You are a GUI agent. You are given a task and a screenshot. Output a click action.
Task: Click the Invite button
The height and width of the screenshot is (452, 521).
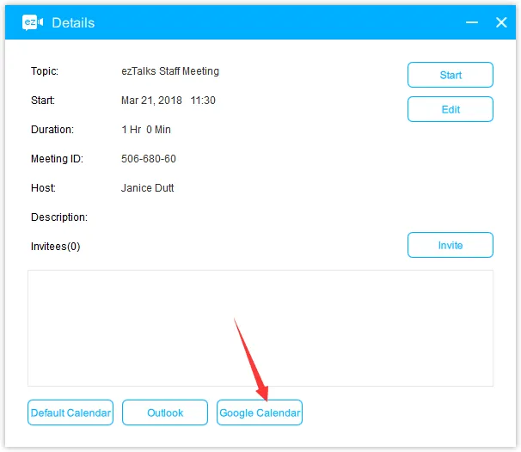click(451, 245)
